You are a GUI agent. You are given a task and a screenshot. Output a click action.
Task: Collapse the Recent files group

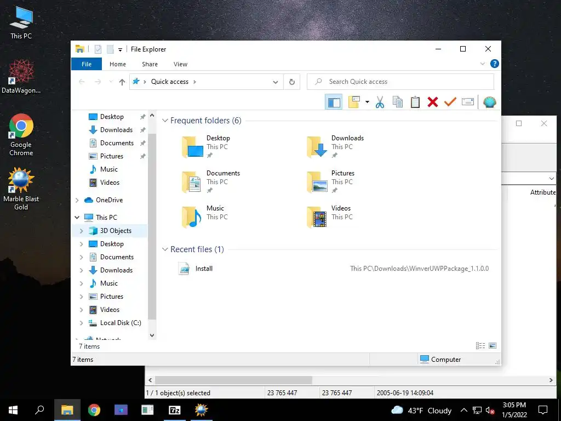tap(165, 249)
